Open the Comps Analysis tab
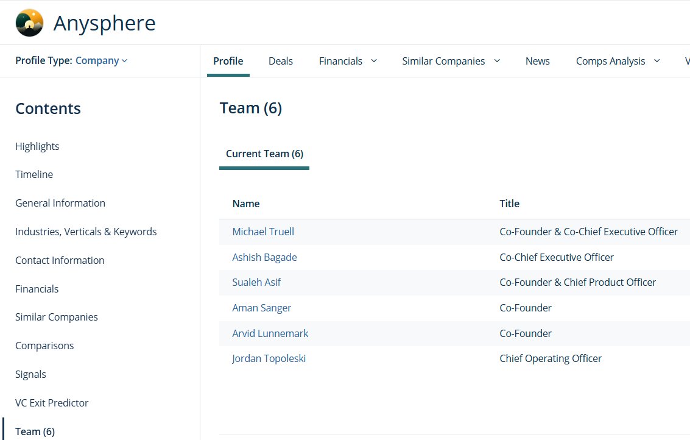 pyautogui.click(x=610, y=61)
